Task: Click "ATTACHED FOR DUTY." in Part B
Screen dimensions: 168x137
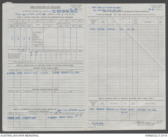Action: click(70, 73)
